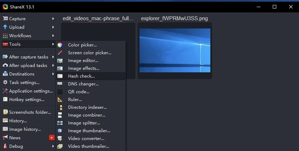Click the Image editor icon
This screenshot has height=151, width=299.
click(60, 61)
